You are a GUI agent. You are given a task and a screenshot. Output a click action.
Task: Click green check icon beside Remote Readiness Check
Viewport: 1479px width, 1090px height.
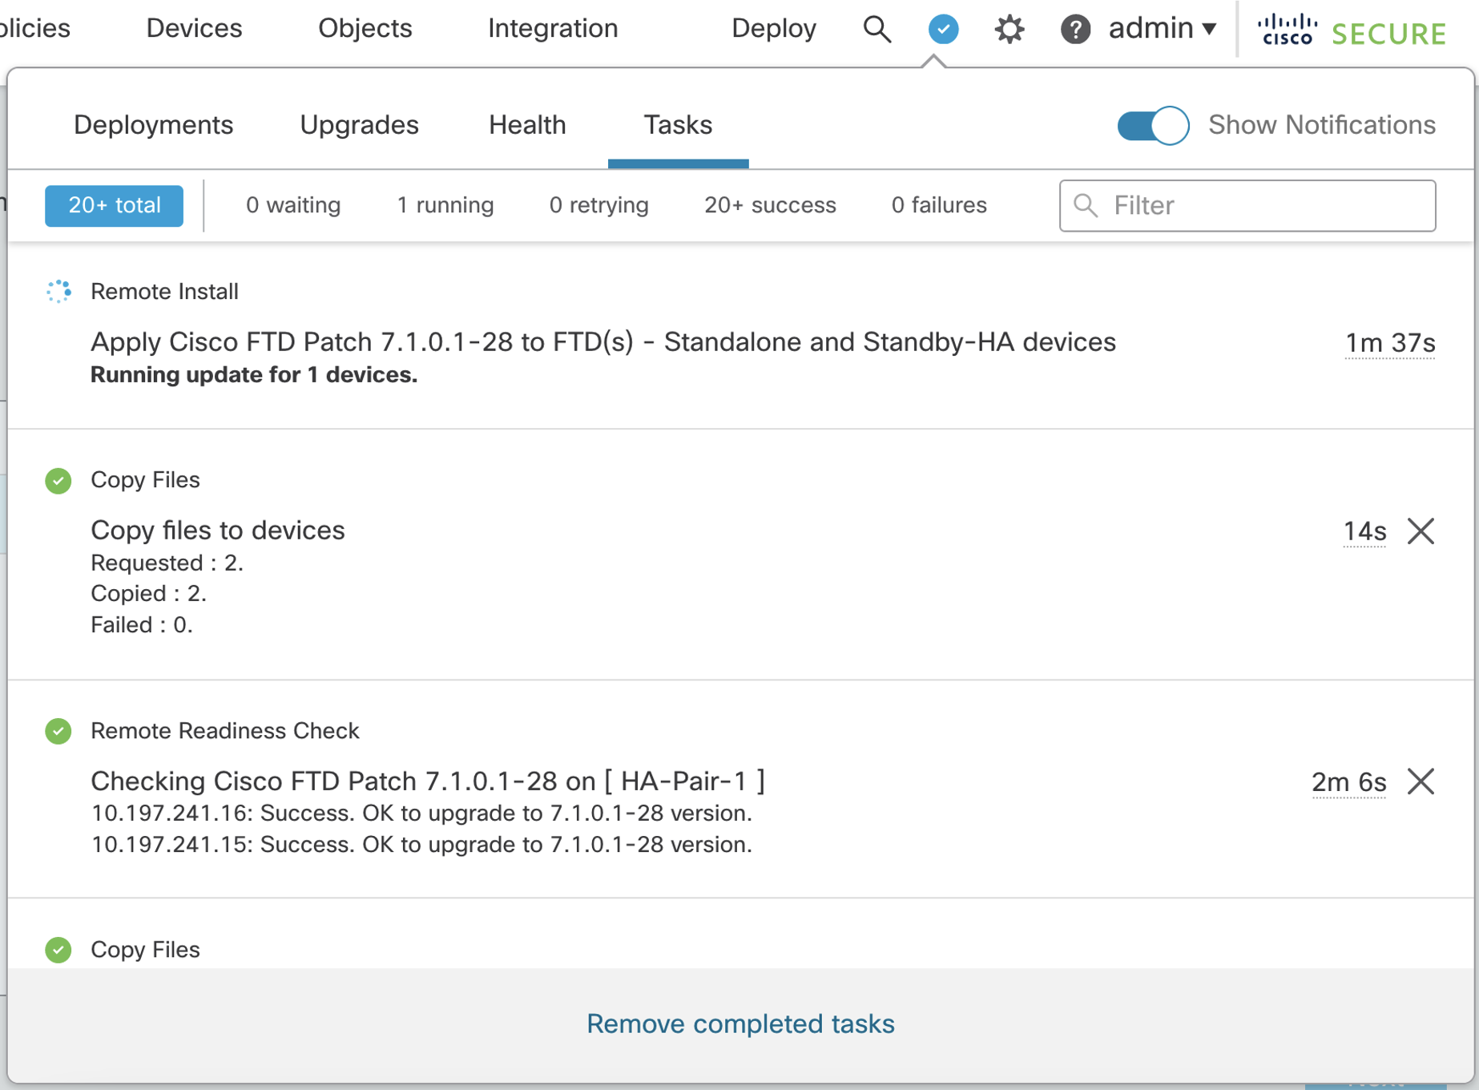pyautogui.click(x=58, y=731)
